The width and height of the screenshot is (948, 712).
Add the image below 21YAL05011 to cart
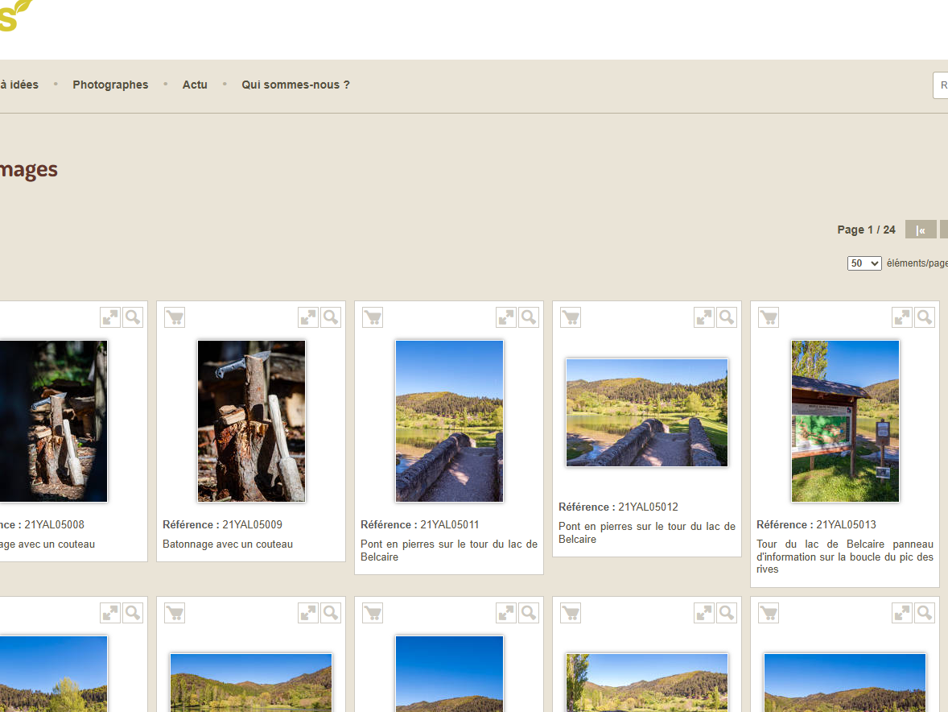pos(373,613)
